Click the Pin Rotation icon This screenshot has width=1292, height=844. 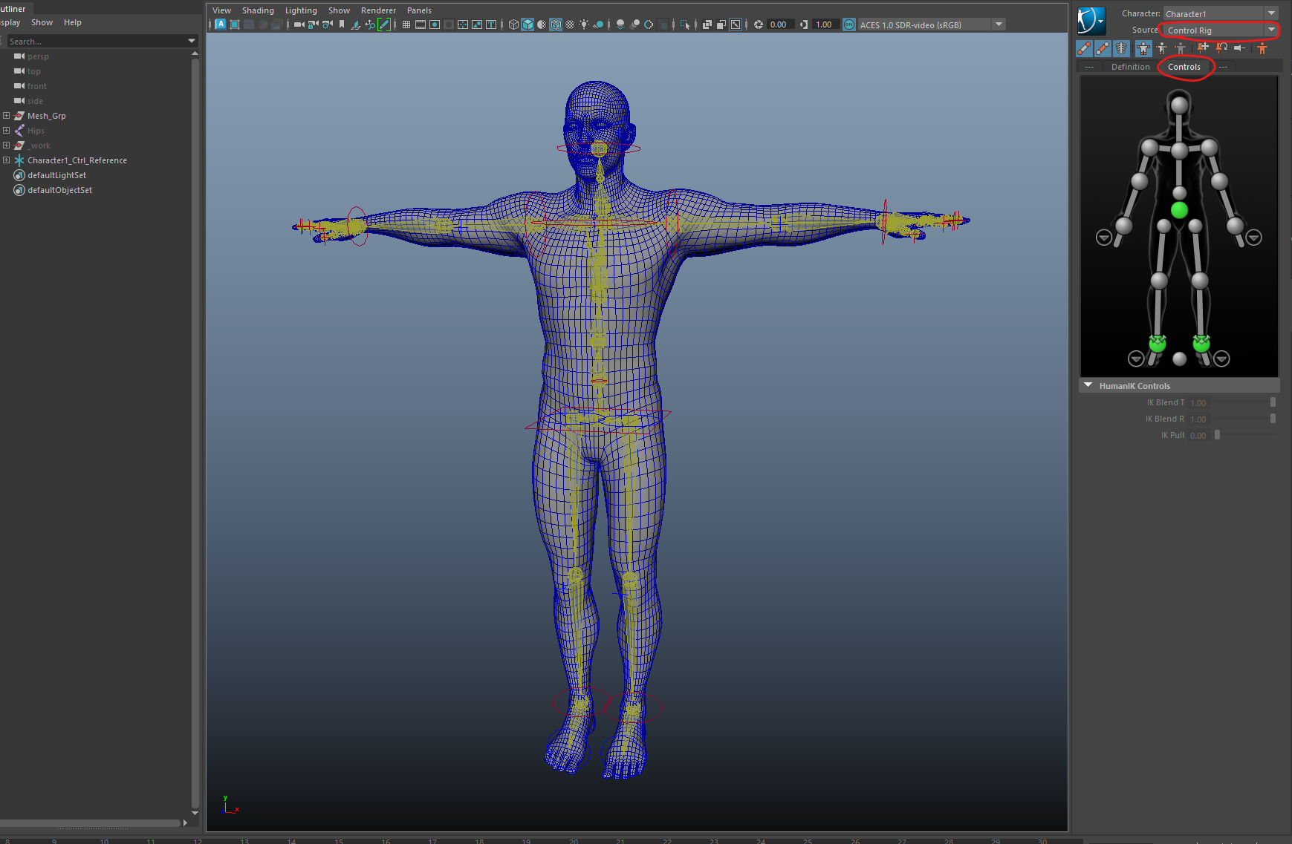click(1221, 48)
